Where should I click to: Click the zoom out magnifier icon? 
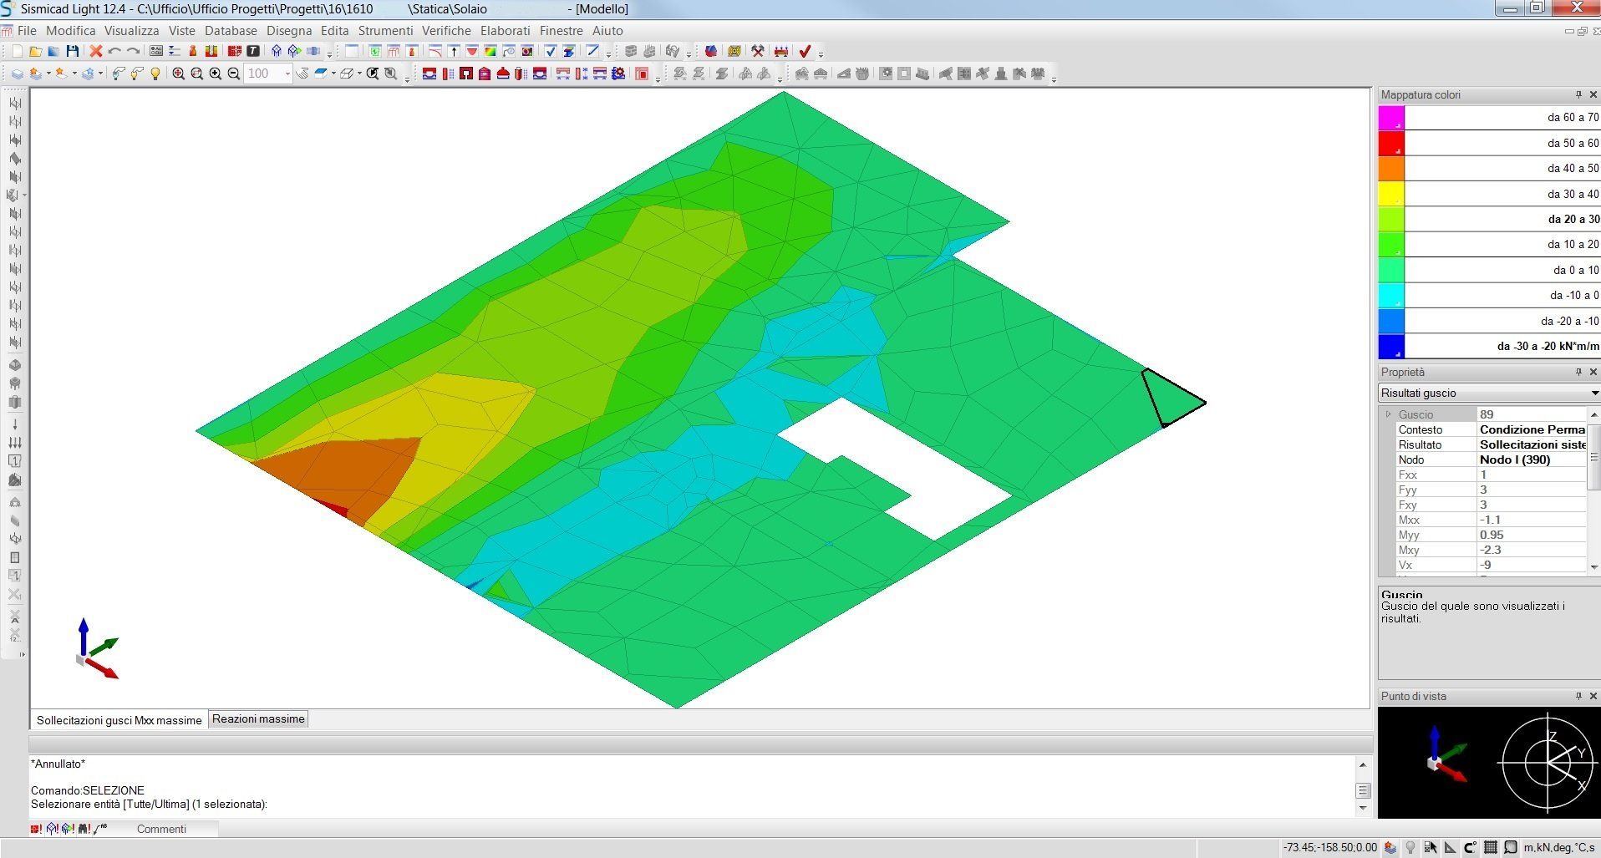tap(234, 74)
